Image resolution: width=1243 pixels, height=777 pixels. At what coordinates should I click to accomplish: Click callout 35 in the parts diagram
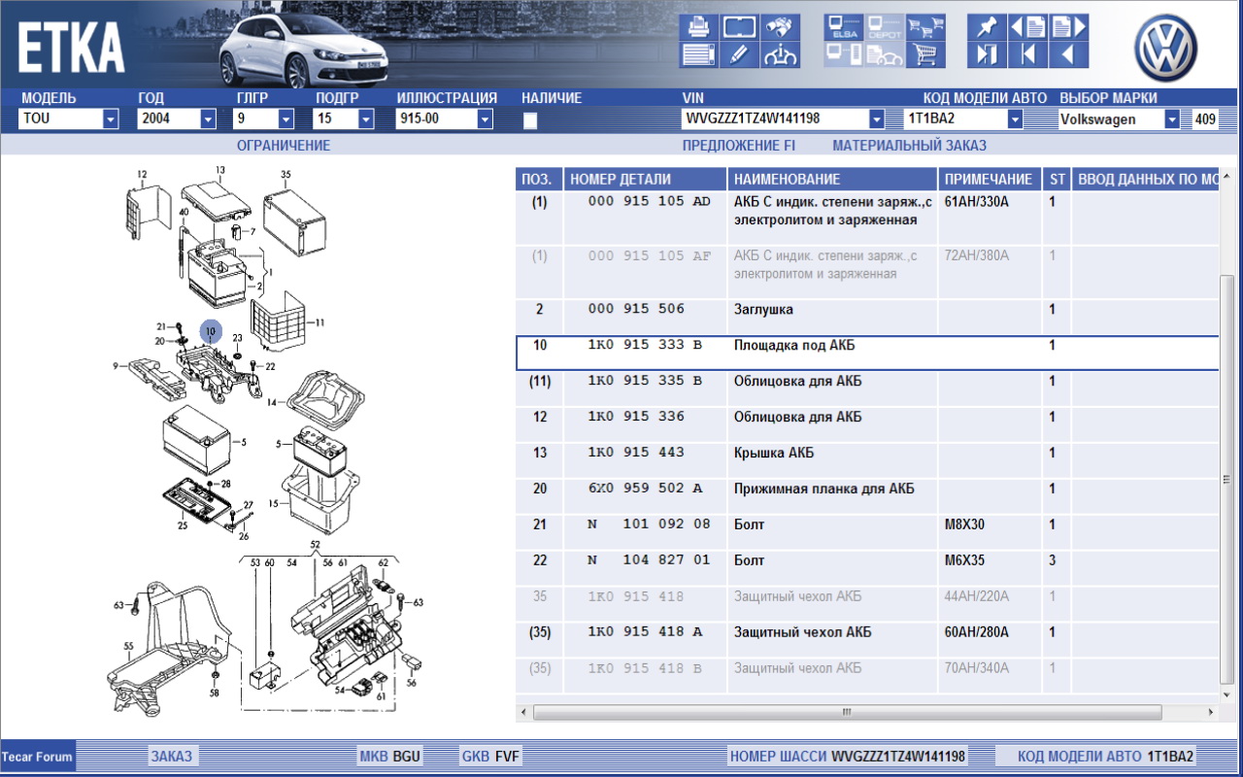coord(286,175)
